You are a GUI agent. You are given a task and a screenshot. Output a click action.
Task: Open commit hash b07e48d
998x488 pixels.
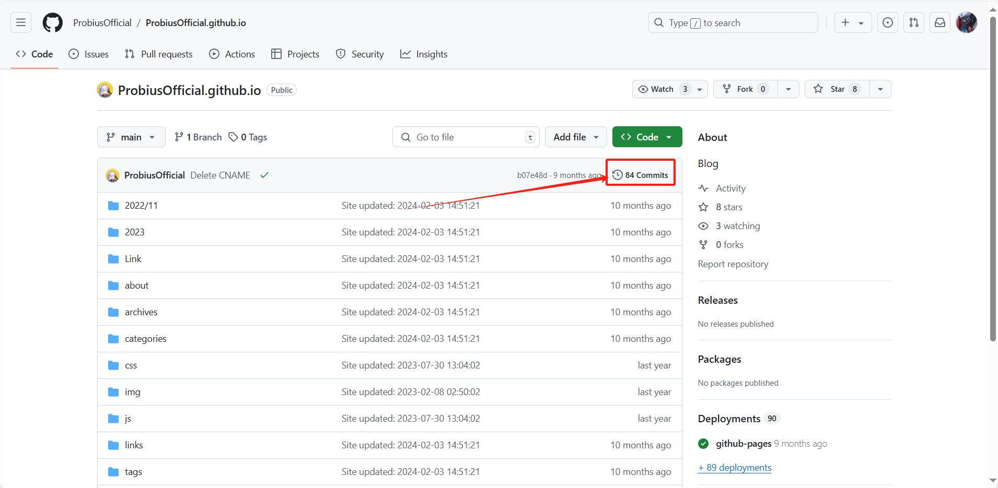(x=532, y=175)
